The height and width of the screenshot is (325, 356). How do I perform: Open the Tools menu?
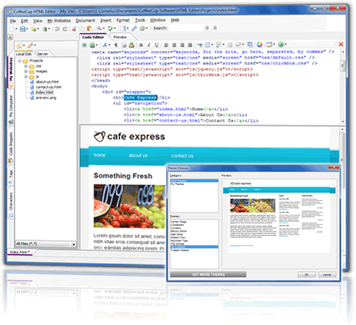[x=140, y=20]
